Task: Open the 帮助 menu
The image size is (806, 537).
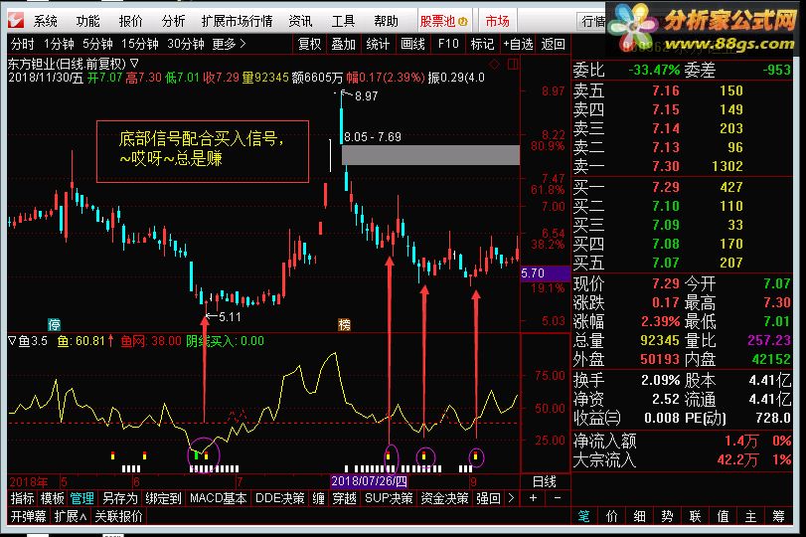Action: tap(386, 21)
